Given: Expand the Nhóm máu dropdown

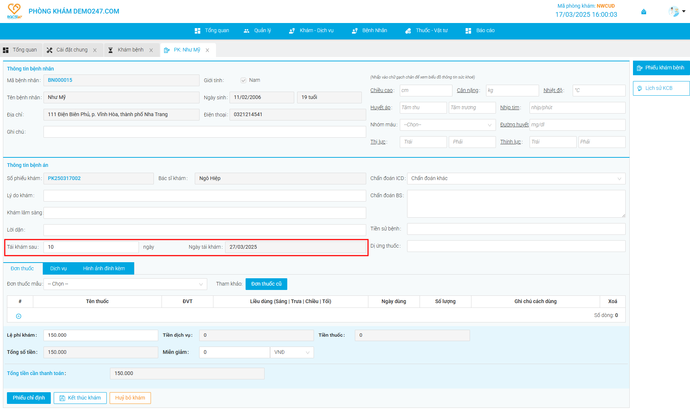Looking at the screenshot, I should (x=448, y=125).
